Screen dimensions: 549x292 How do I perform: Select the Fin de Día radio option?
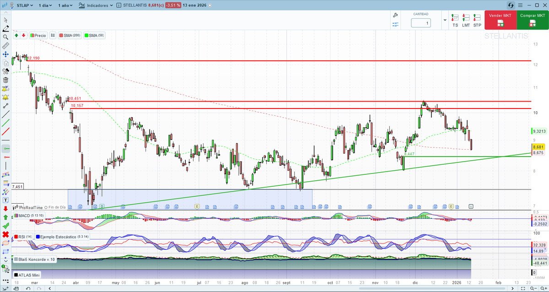(x=46, y=207)
